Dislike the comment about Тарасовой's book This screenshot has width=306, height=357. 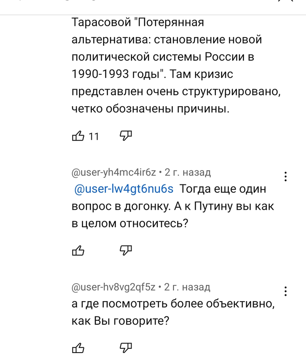tap(126, 136)
